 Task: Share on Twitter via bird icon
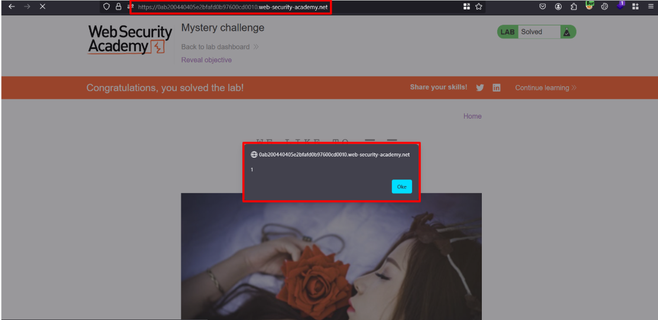[480, 87]
